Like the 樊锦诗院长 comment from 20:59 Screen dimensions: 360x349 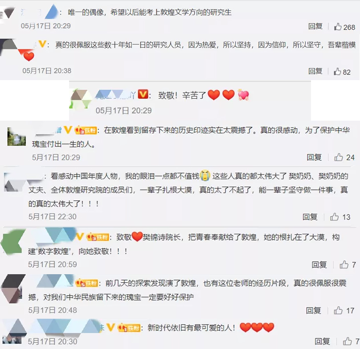pos(344,264)
